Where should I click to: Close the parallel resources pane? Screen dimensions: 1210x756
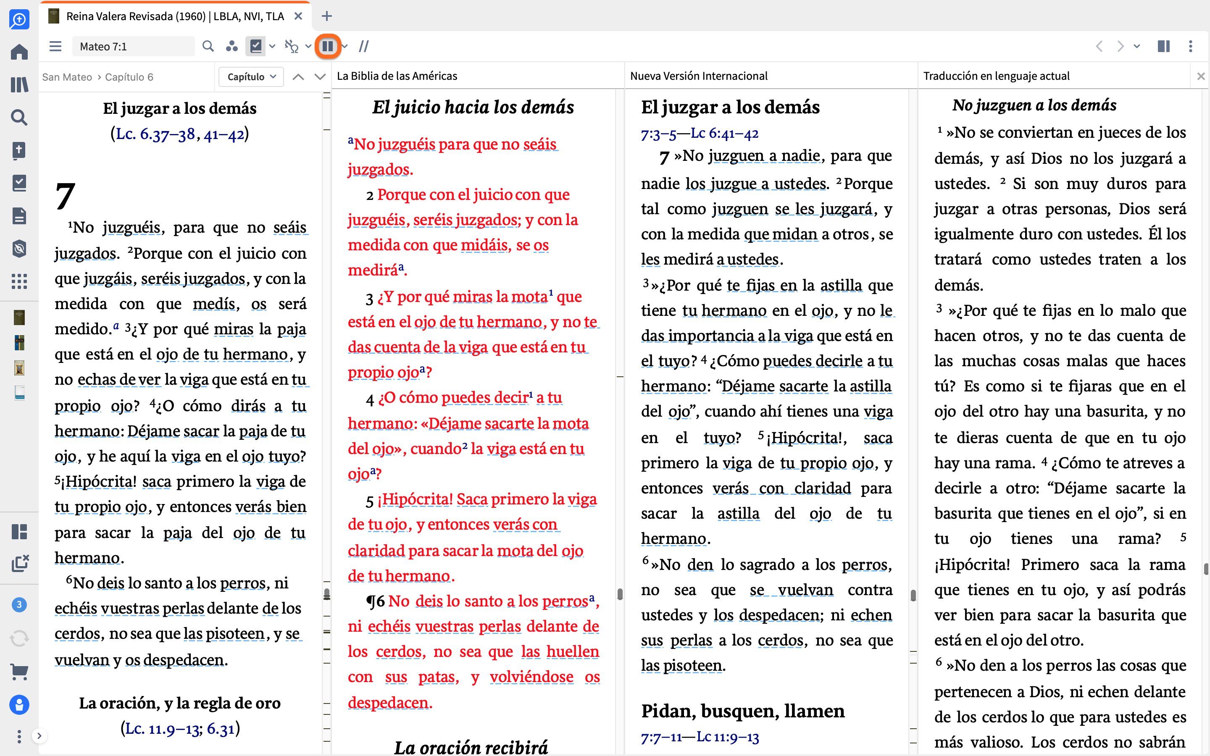[1200, 76]
